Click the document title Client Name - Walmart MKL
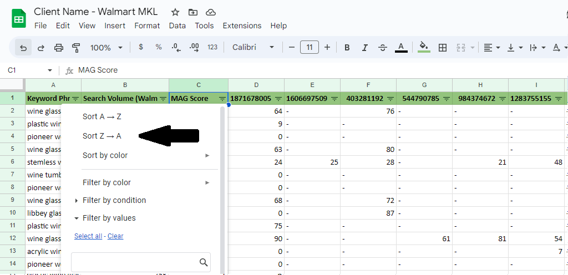The image size is (568, 275). click(96, 12)
